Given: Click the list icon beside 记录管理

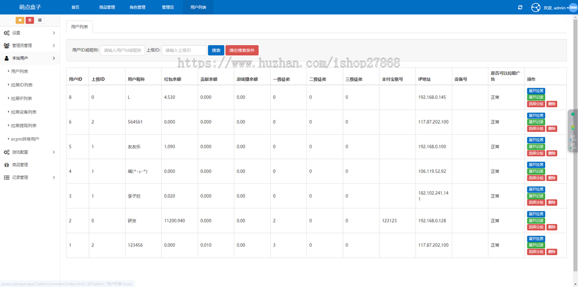Looking at the screenshot, I should coord(7,178).
